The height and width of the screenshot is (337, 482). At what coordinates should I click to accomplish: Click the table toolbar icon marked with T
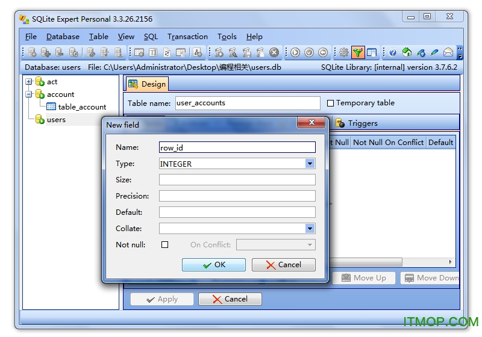point(153,52)
